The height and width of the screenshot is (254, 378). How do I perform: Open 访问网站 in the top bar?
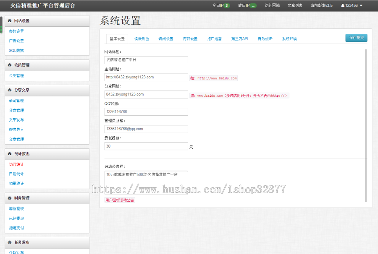(273, 5)
